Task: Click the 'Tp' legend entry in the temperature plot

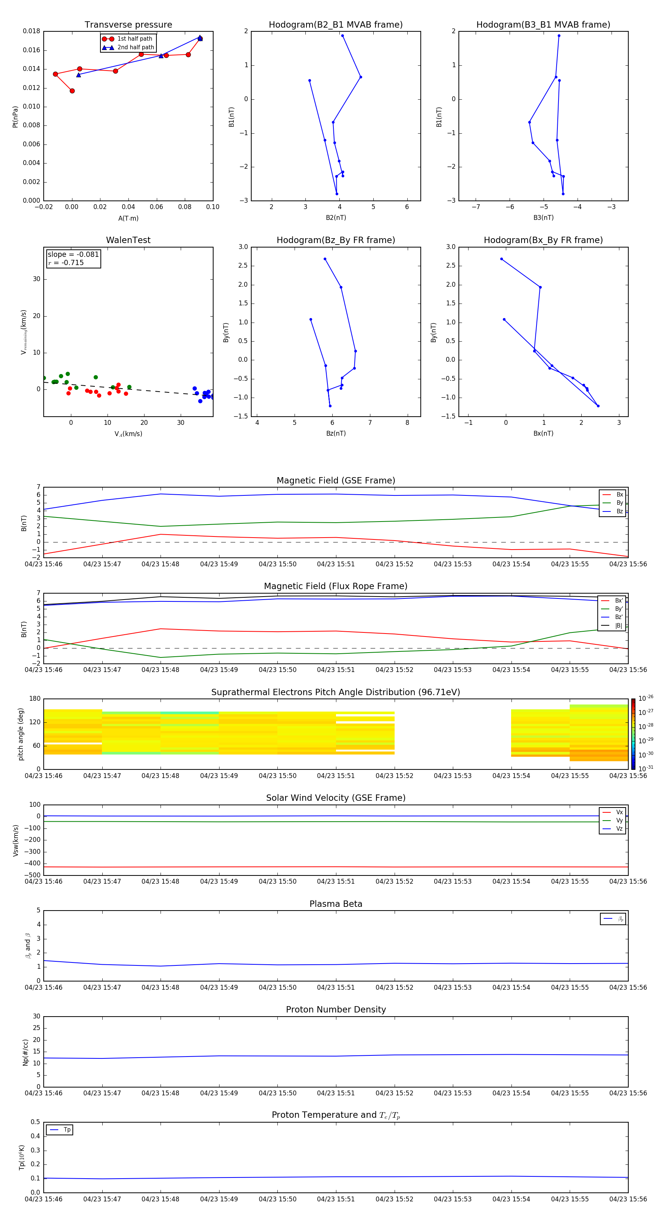Action: (60, 1130)
